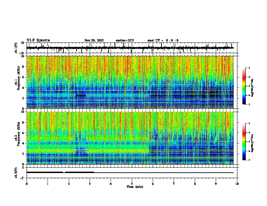The height and width of the screenshot is (206, 267).
Task: Click time axis tick label "4"
Action: coord(111,184)
